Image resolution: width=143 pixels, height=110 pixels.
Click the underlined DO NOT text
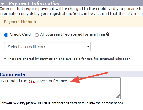[x=44, y=103]
